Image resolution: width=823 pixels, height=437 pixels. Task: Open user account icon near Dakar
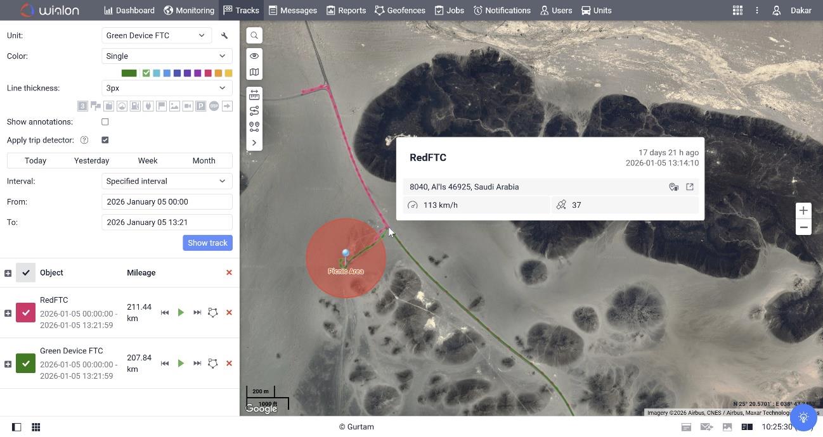(776, 10)
